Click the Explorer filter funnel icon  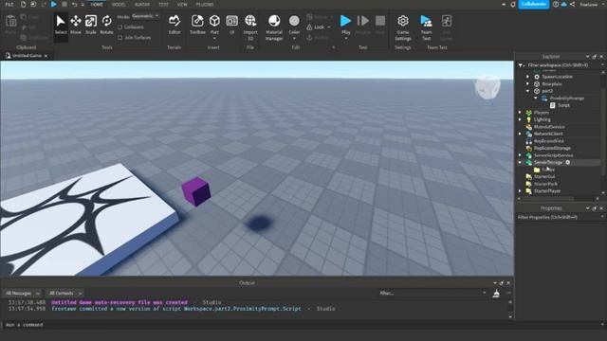[521, 65]
